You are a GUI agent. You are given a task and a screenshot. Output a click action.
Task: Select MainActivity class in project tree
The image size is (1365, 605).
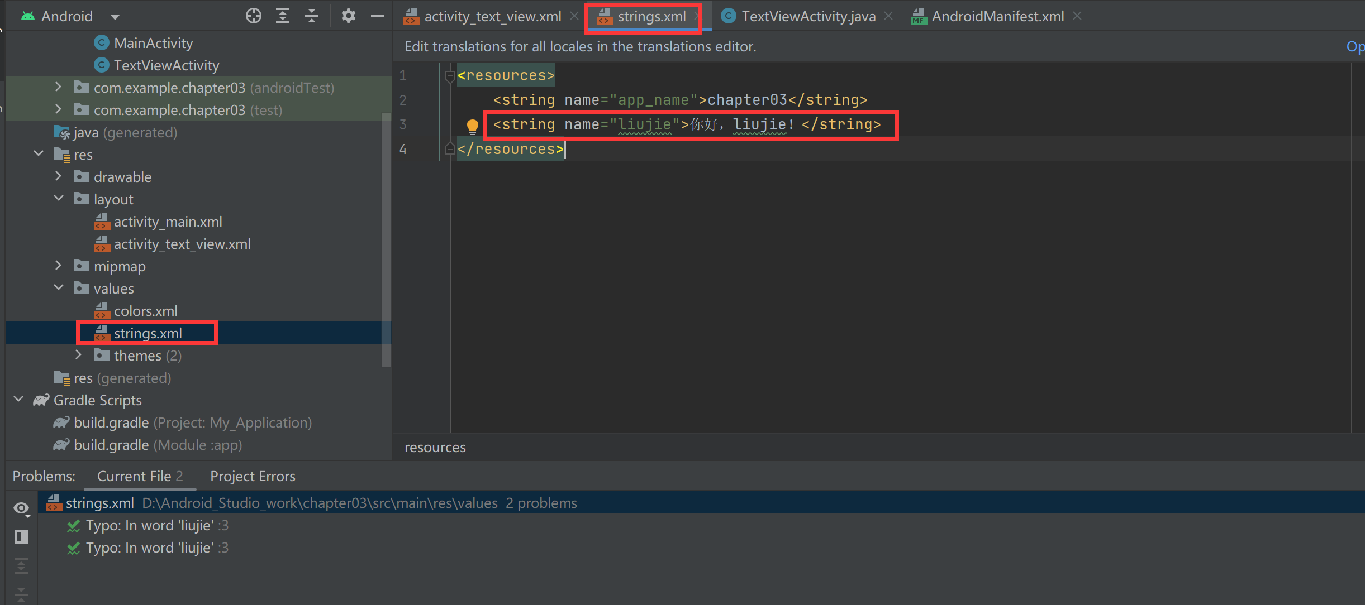153,43
